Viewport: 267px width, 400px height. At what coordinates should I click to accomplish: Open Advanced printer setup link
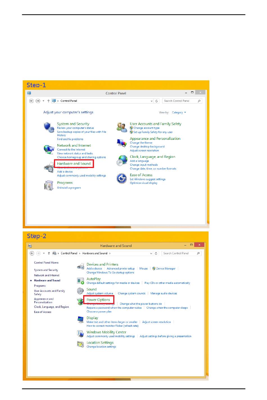coord(121,269)
